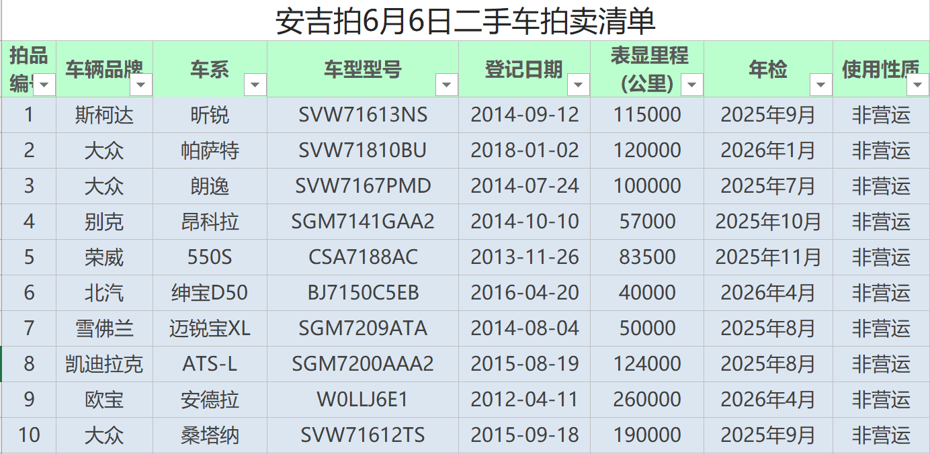This screenshot has width=930, height=454.
Task: Open filter dropdown for 表显里程 column
Action: (x=692, y=85)
